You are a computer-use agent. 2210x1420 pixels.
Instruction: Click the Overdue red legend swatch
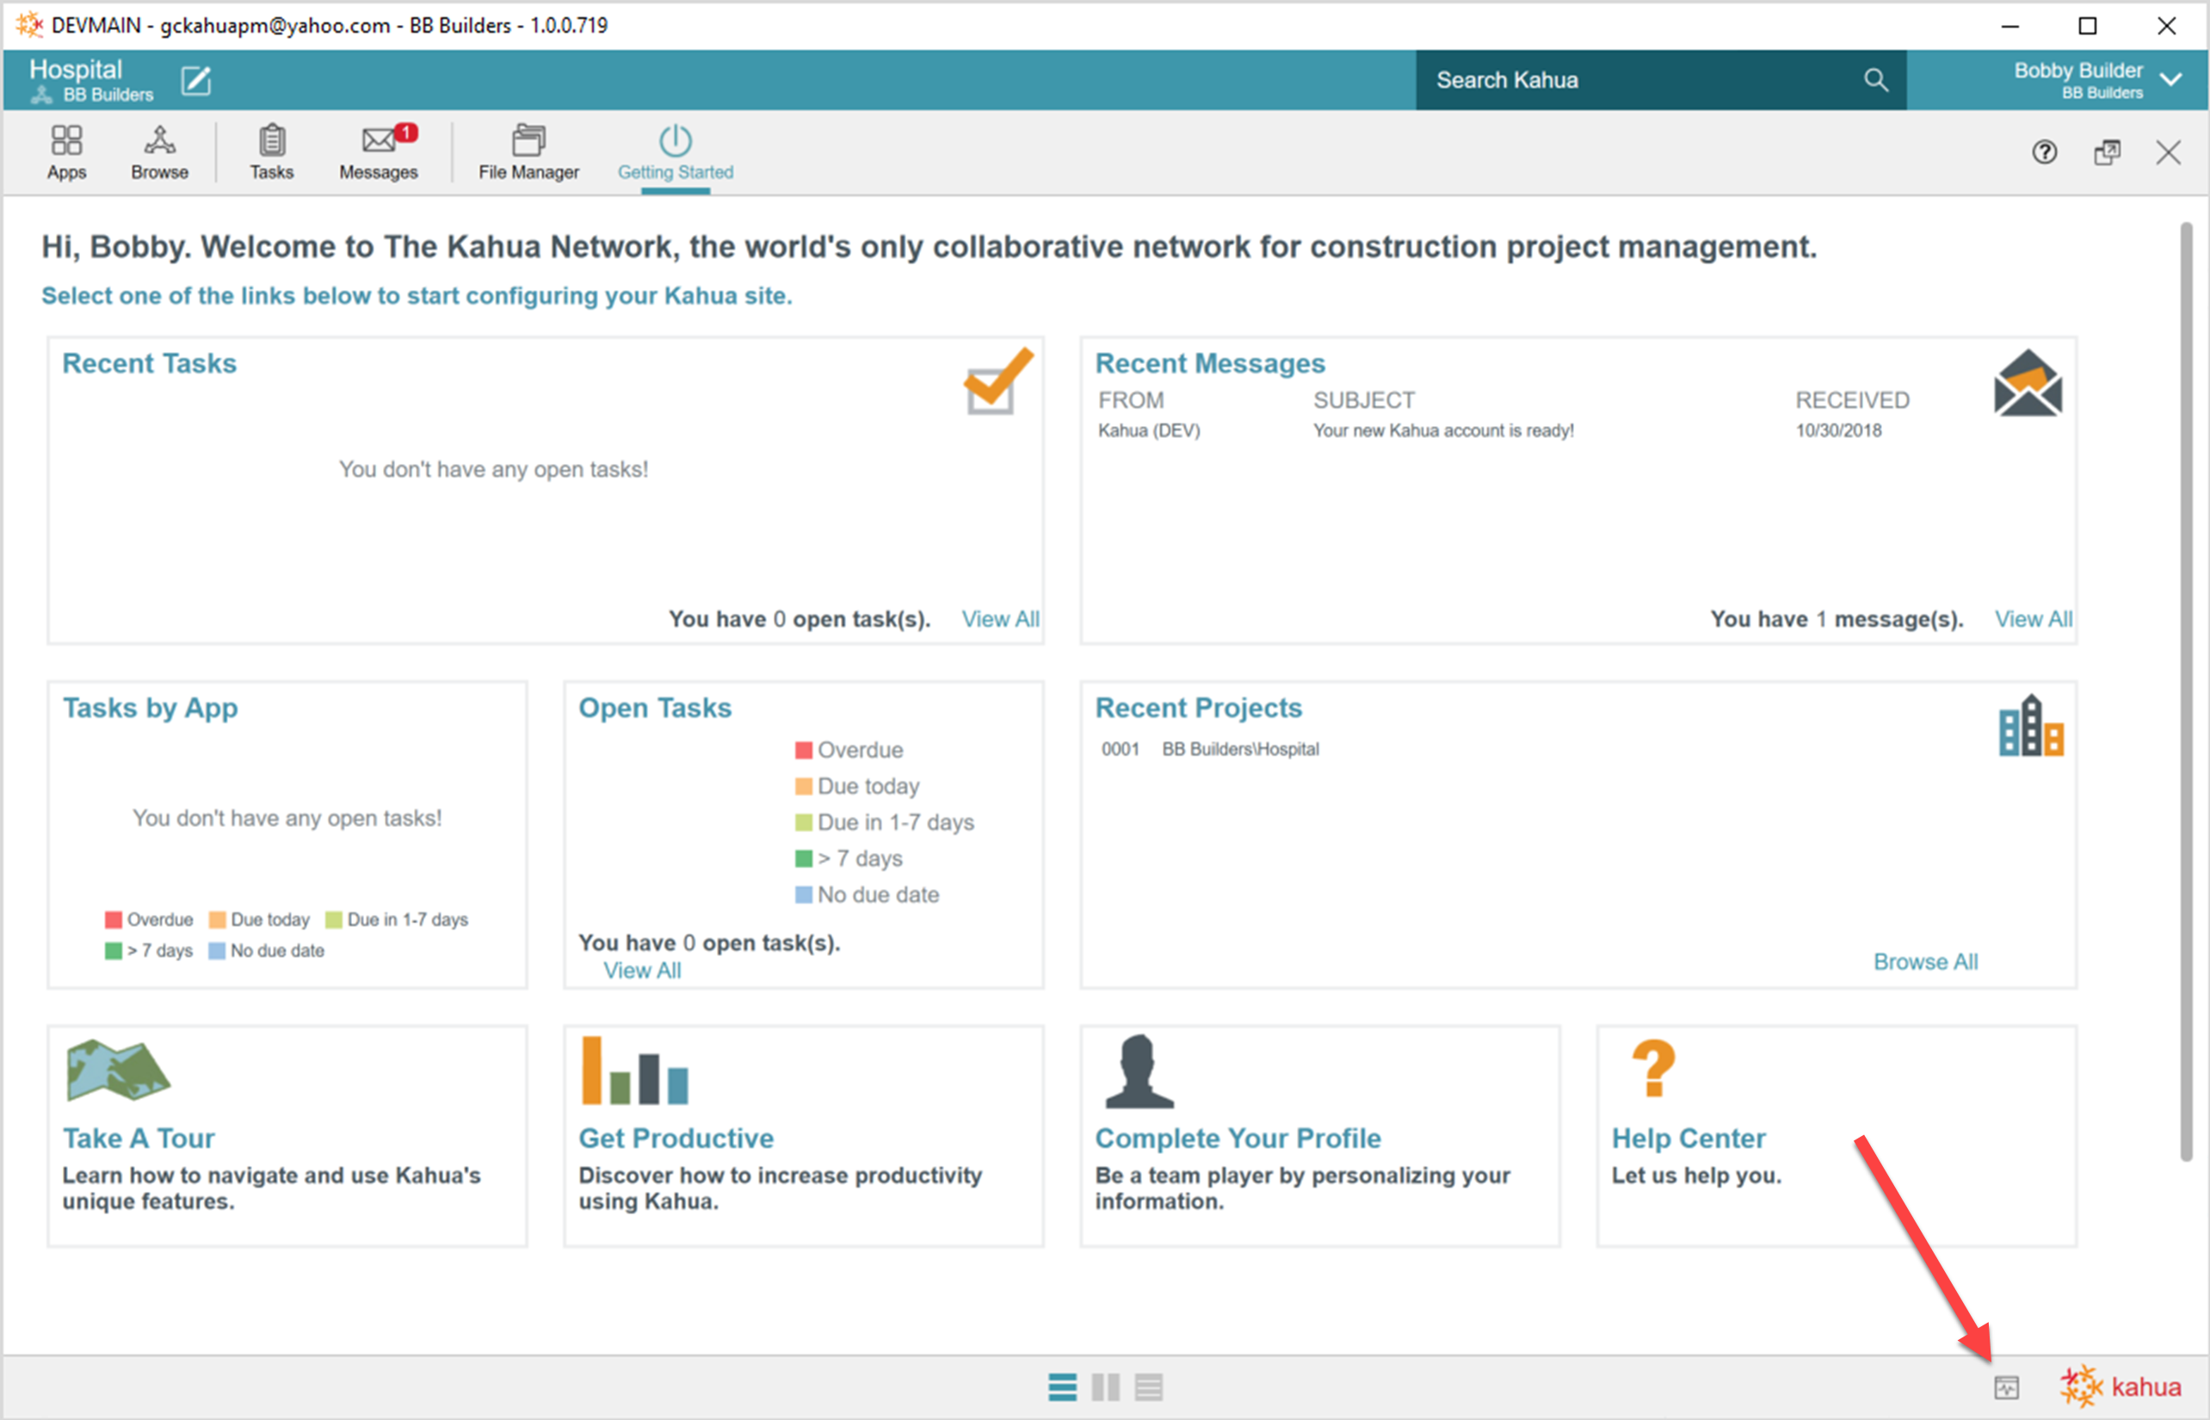click(x=803, y=750)
